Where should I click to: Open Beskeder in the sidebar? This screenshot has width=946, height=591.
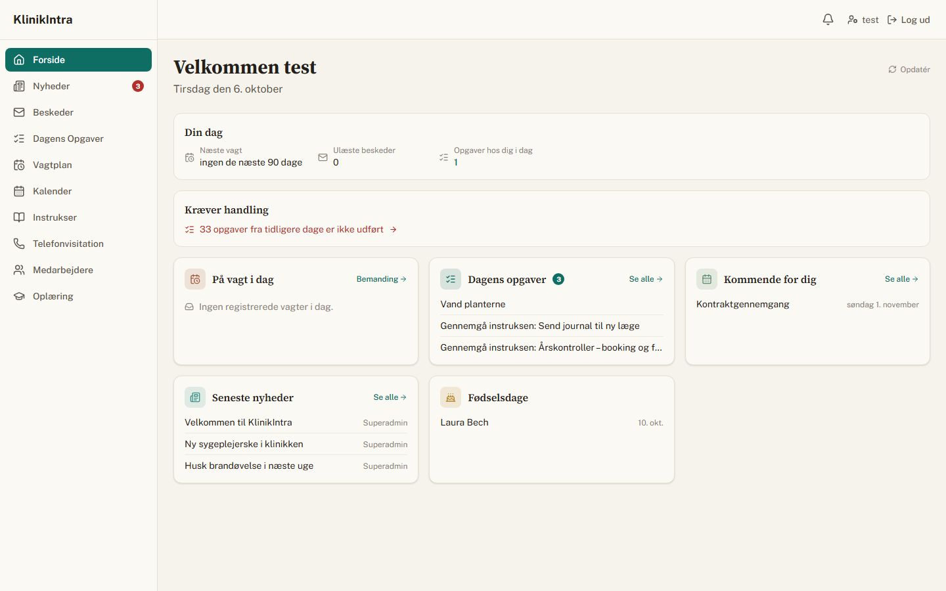pyautogui.click(x=78, y=112)
